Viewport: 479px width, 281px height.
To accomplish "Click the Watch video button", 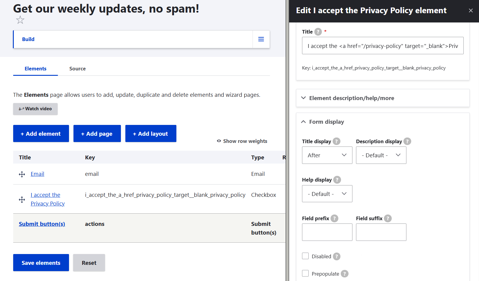I will click(35, 109).
